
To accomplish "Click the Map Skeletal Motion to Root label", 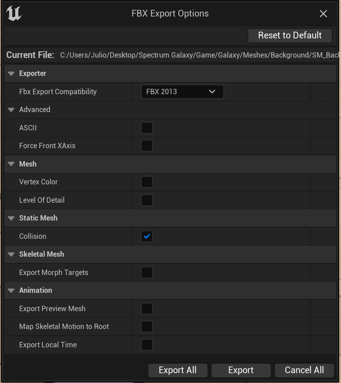I will coord(64,327).
